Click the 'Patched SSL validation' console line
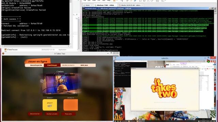This screenshot has height=122, width=218. 15,26
